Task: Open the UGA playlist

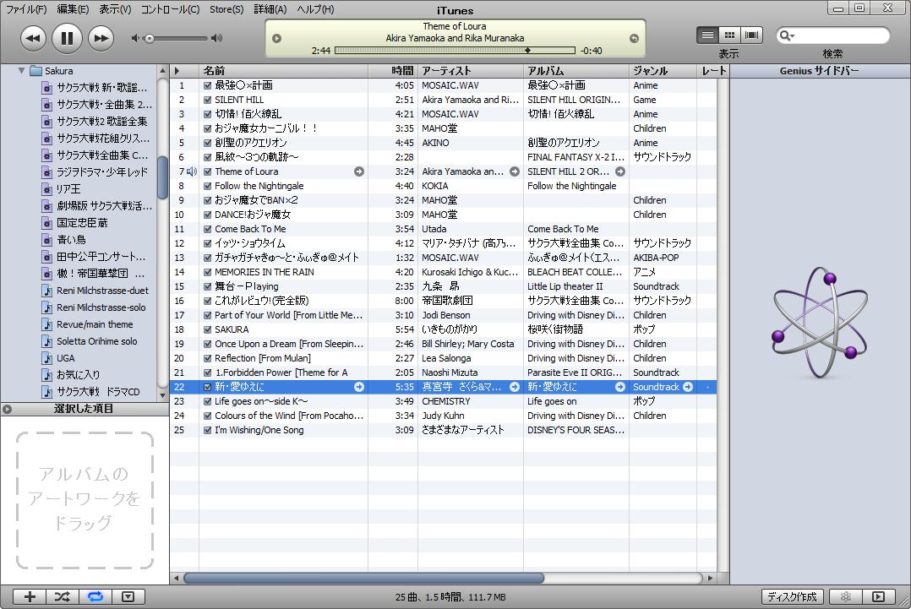Action: pos(66,358)
